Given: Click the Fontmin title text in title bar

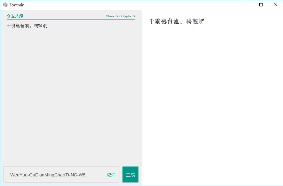Looking at the screenshot, I should click(17, 5).
